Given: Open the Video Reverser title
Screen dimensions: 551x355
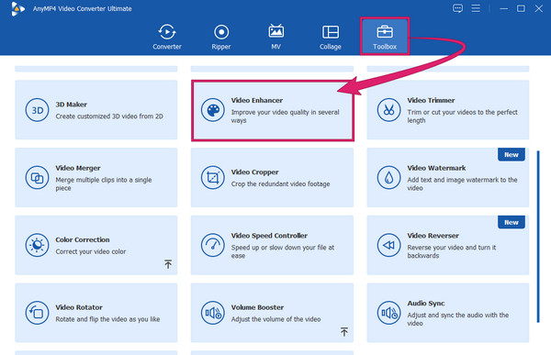Looking at the screenshot, I should (x=433, y=236).
